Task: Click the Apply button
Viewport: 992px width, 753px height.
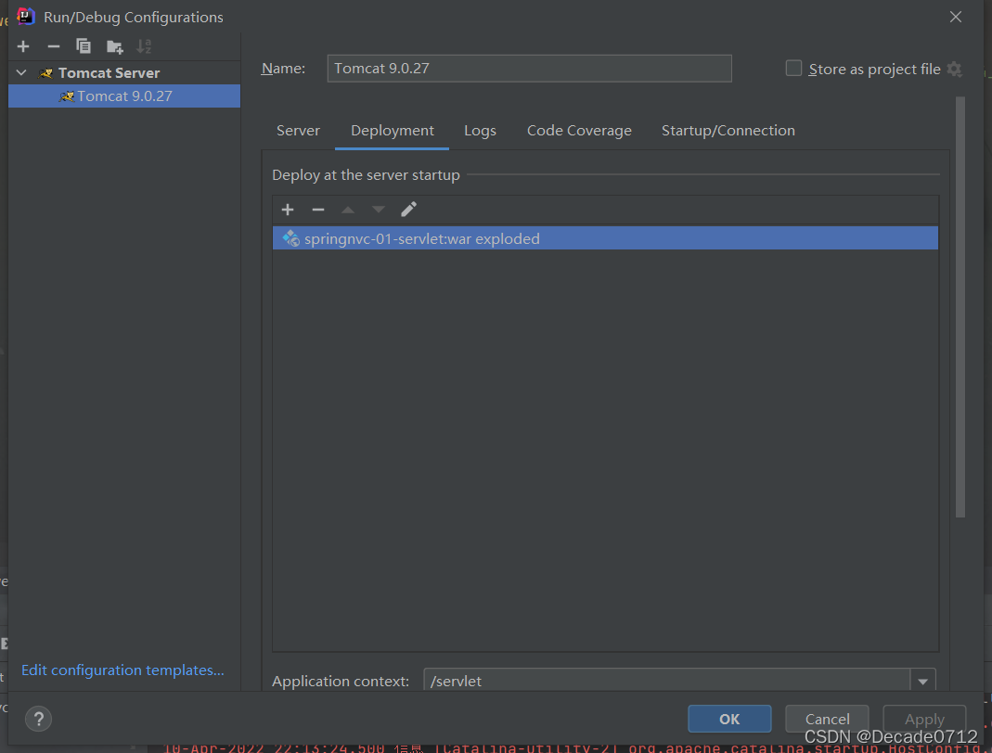Action: (924, 719)
